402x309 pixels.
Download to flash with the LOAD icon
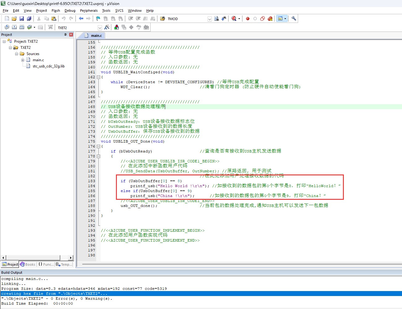pos(50,27)
